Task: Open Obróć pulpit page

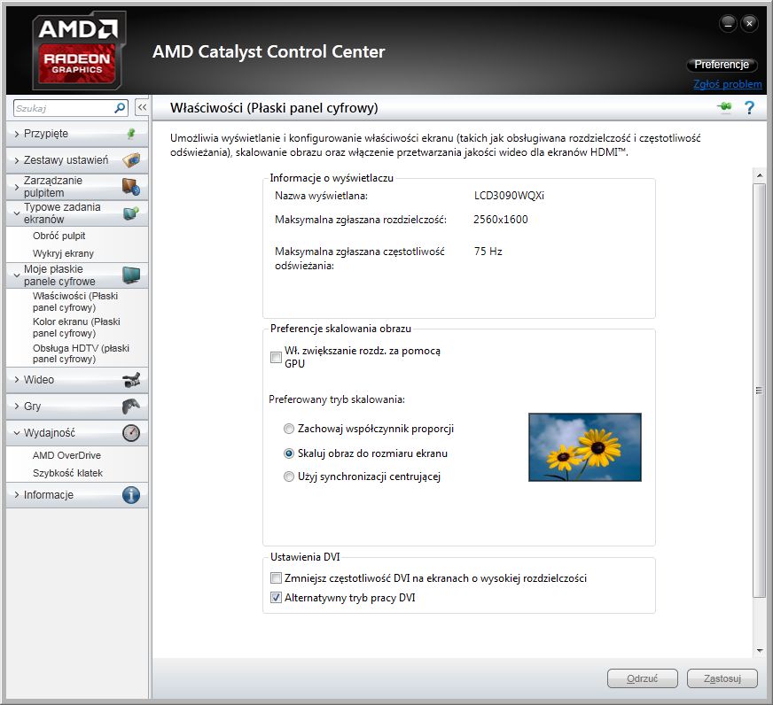Action: pyautogui.click(x=59, y=236)
